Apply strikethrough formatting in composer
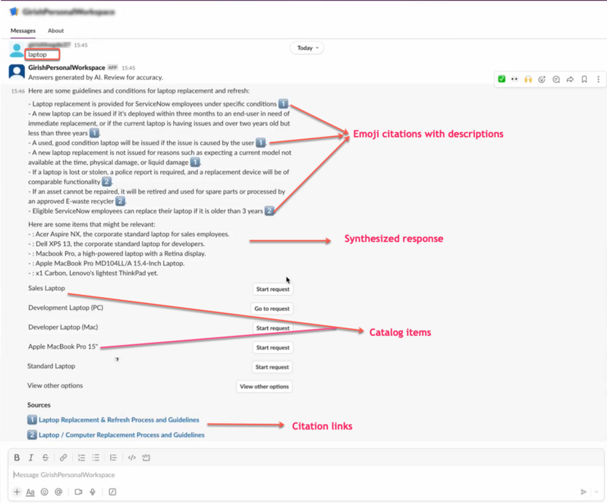Image resolution: width=607 pixels, height=503 pixels. click(x=46, y=457)
